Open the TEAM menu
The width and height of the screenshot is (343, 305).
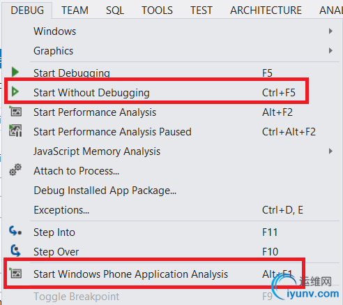pyautogui.click(x=75, y=10)
